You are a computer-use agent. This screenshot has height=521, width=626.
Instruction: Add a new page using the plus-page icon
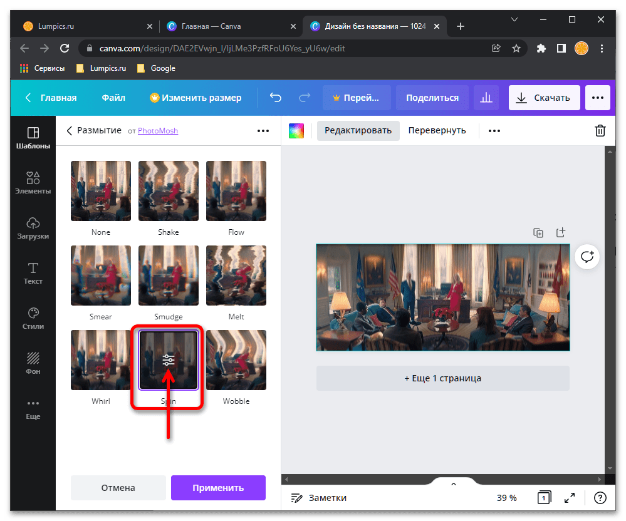point(561,232)
